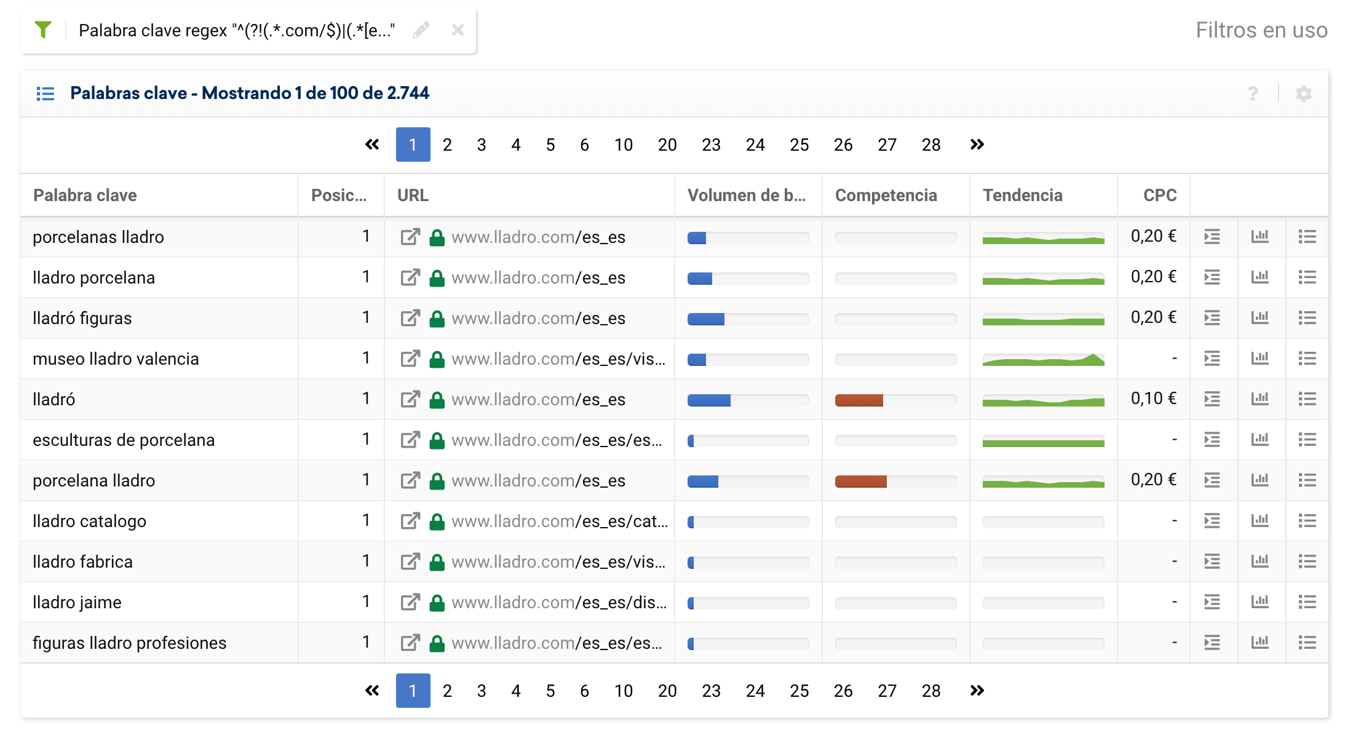
Task: Click the green filter funnel icon
Action: point(43,30)
